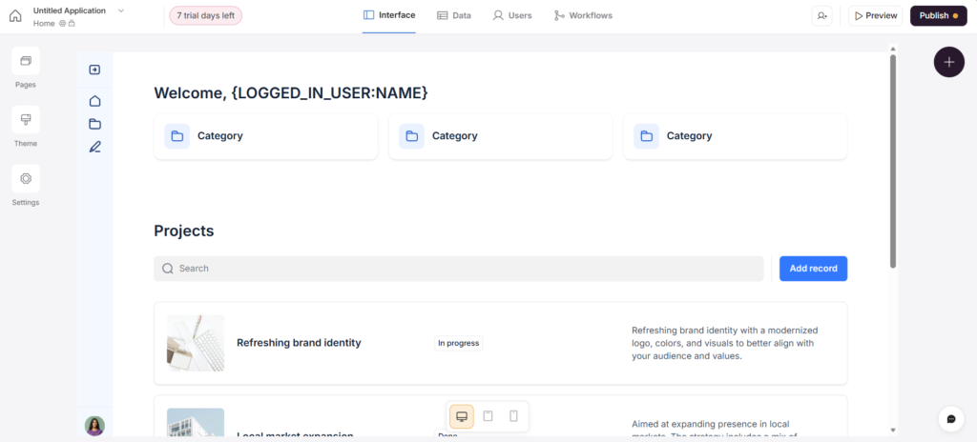Expand the Untitled Application dropdown chevron

tap(121, 10)
